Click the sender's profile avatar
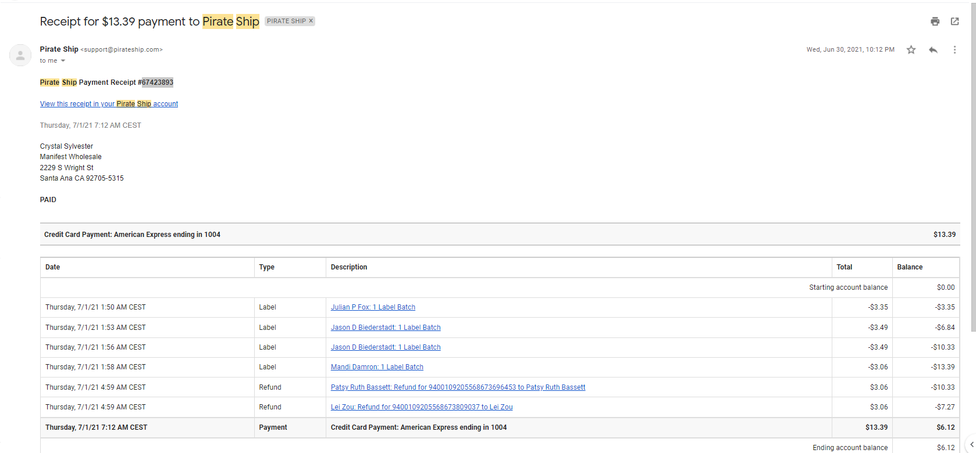976x453 pixels. pyautogui.click(x=20, y=55)
